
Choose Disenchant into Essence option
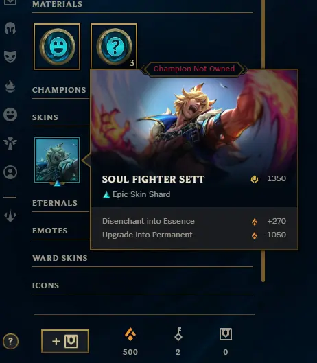[194, 221]
